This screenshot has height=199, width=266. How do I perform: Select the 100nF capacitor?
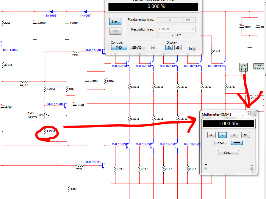point(67,23)
